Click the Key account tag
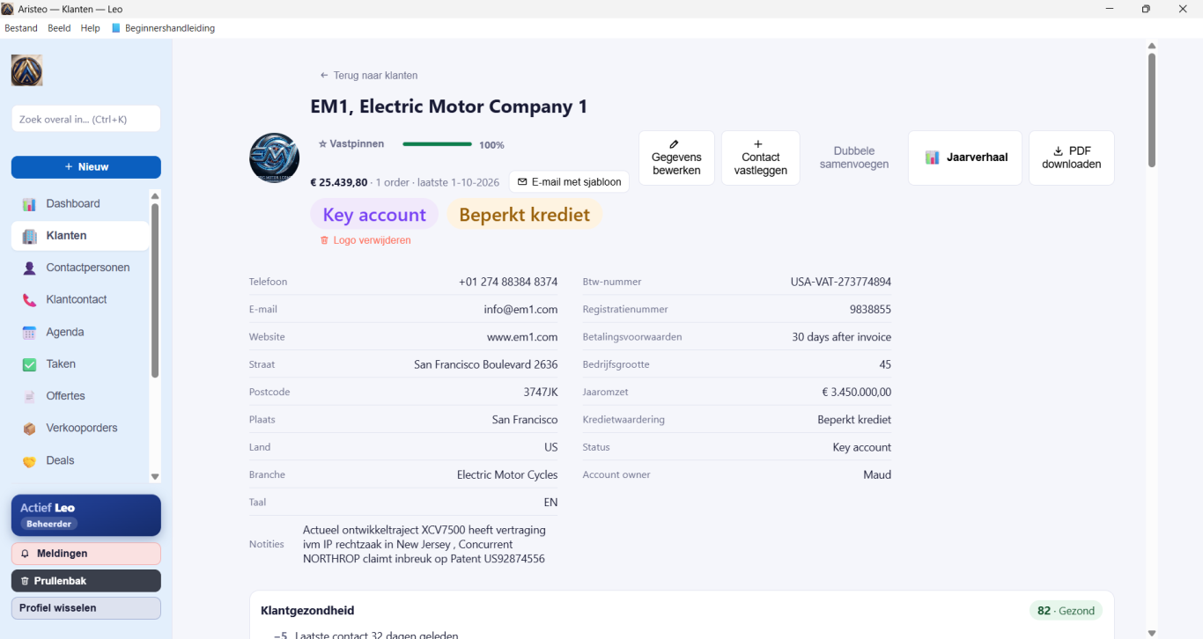Viewport: 1203px width, 639px height. [374, 215]
